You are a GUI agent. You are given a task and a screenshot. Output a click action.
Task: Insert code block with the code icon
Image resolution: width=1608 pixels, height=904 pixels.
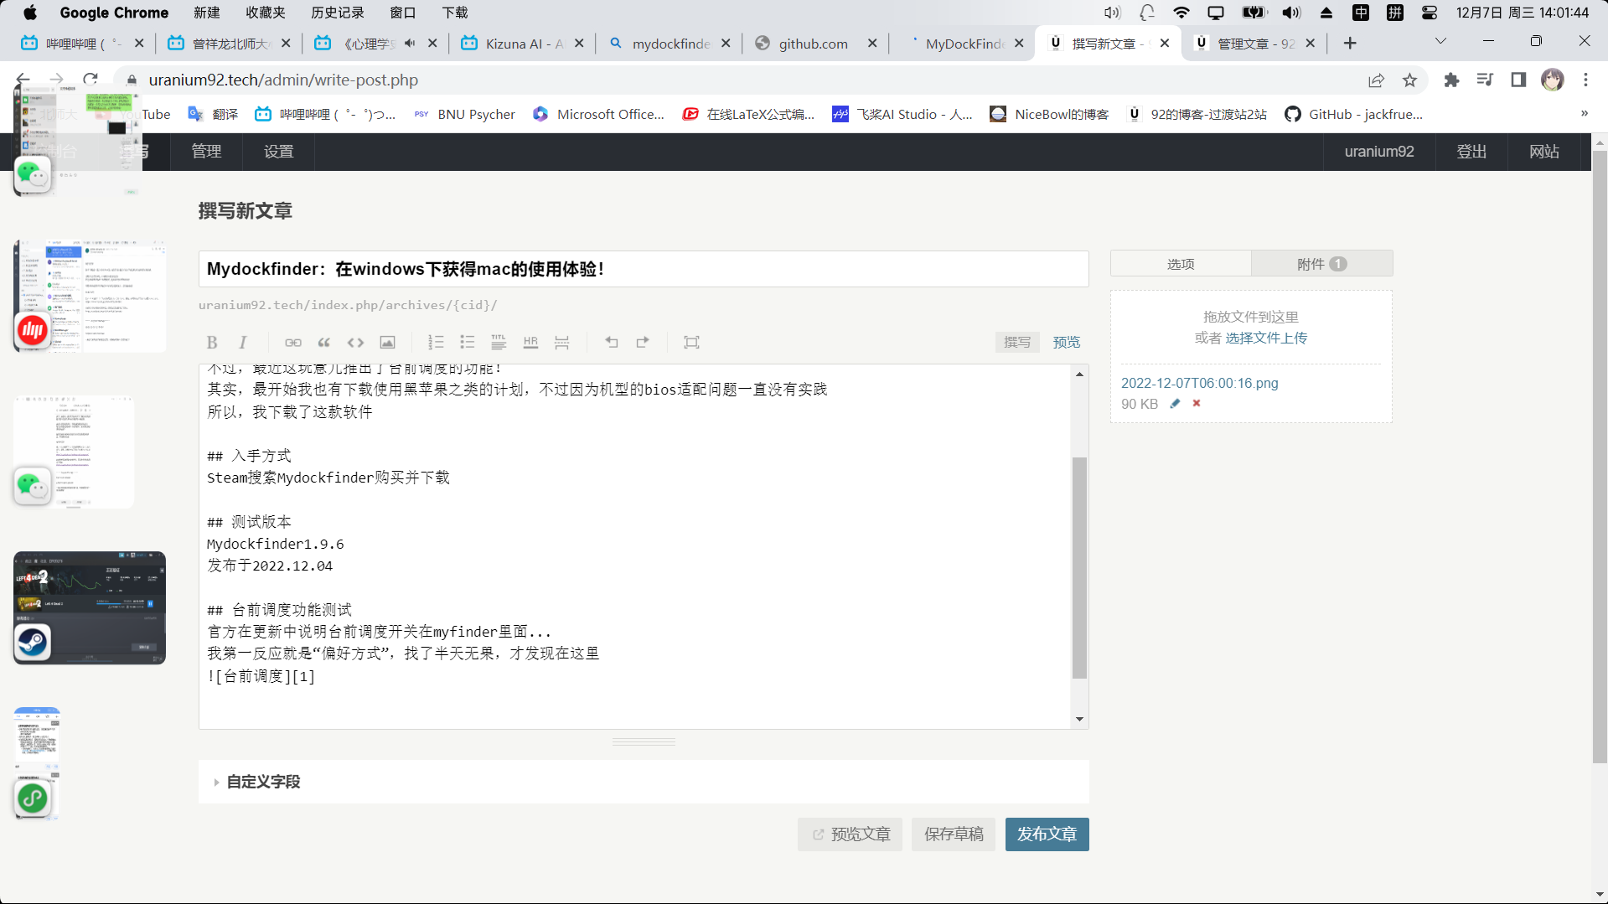355,342
